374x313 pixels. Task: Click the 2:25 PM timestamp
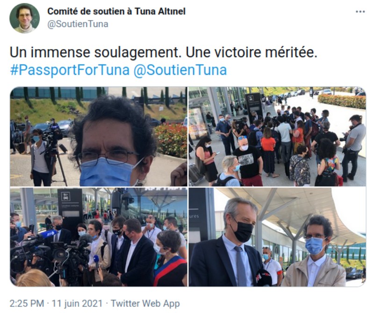27,304
